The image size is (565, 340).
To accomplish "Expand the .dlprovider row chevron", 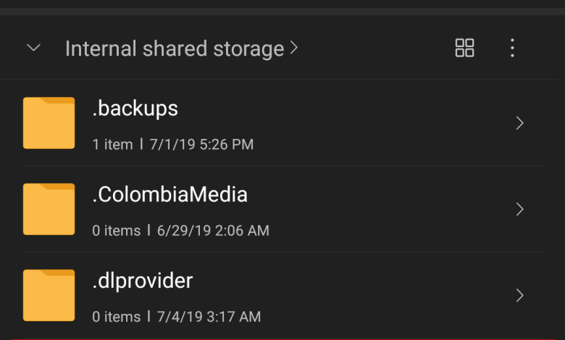I will tap(519, 295).
